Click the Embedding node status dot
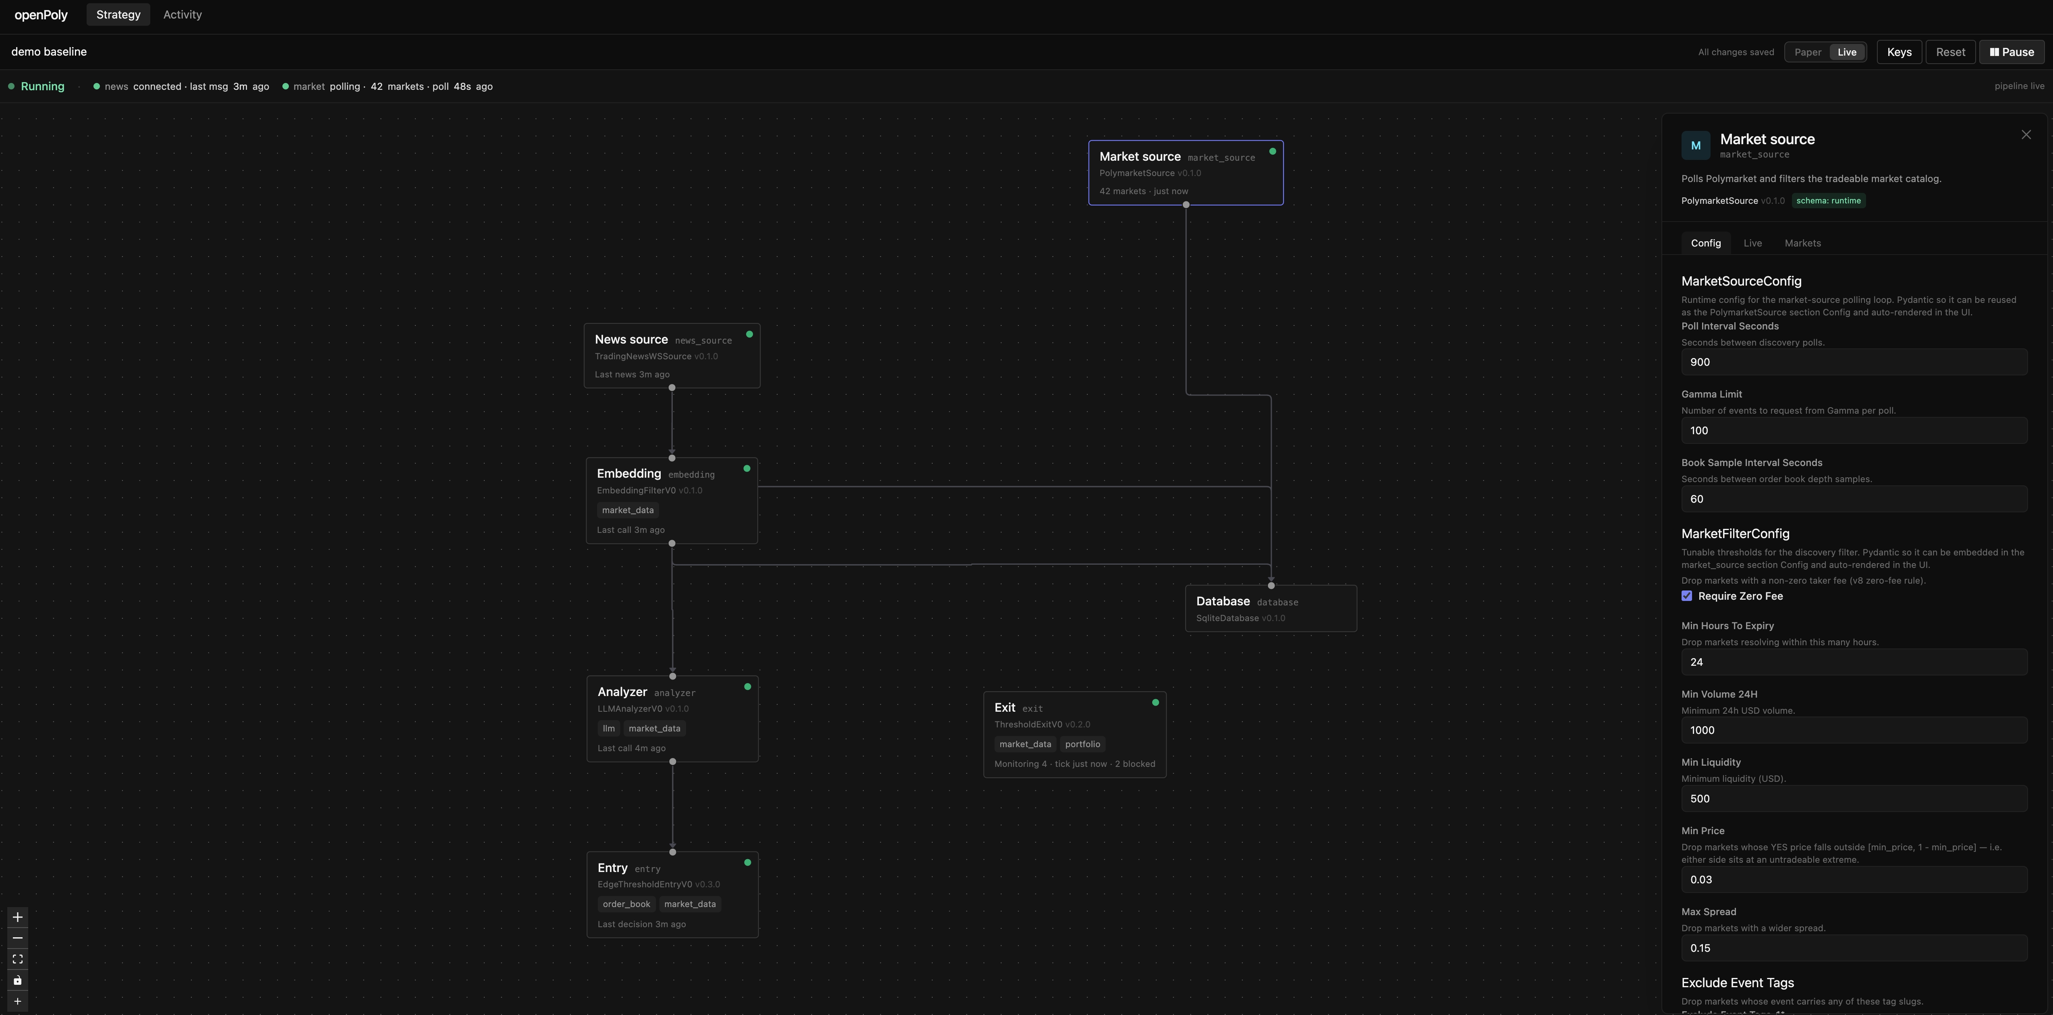 tap(747, 468)
